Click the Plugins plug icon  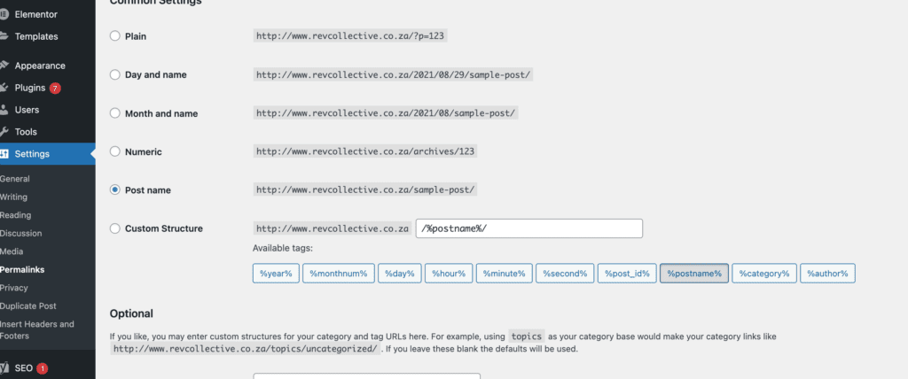click(4, 88)
